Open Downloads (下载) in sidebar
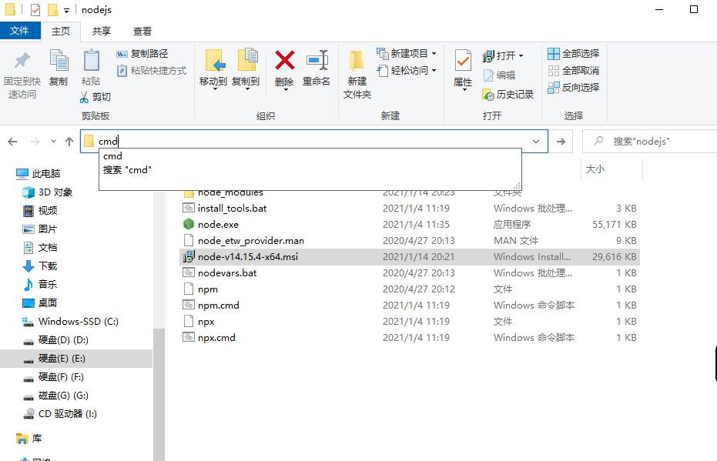717x461 pixels. click(40, 266)
